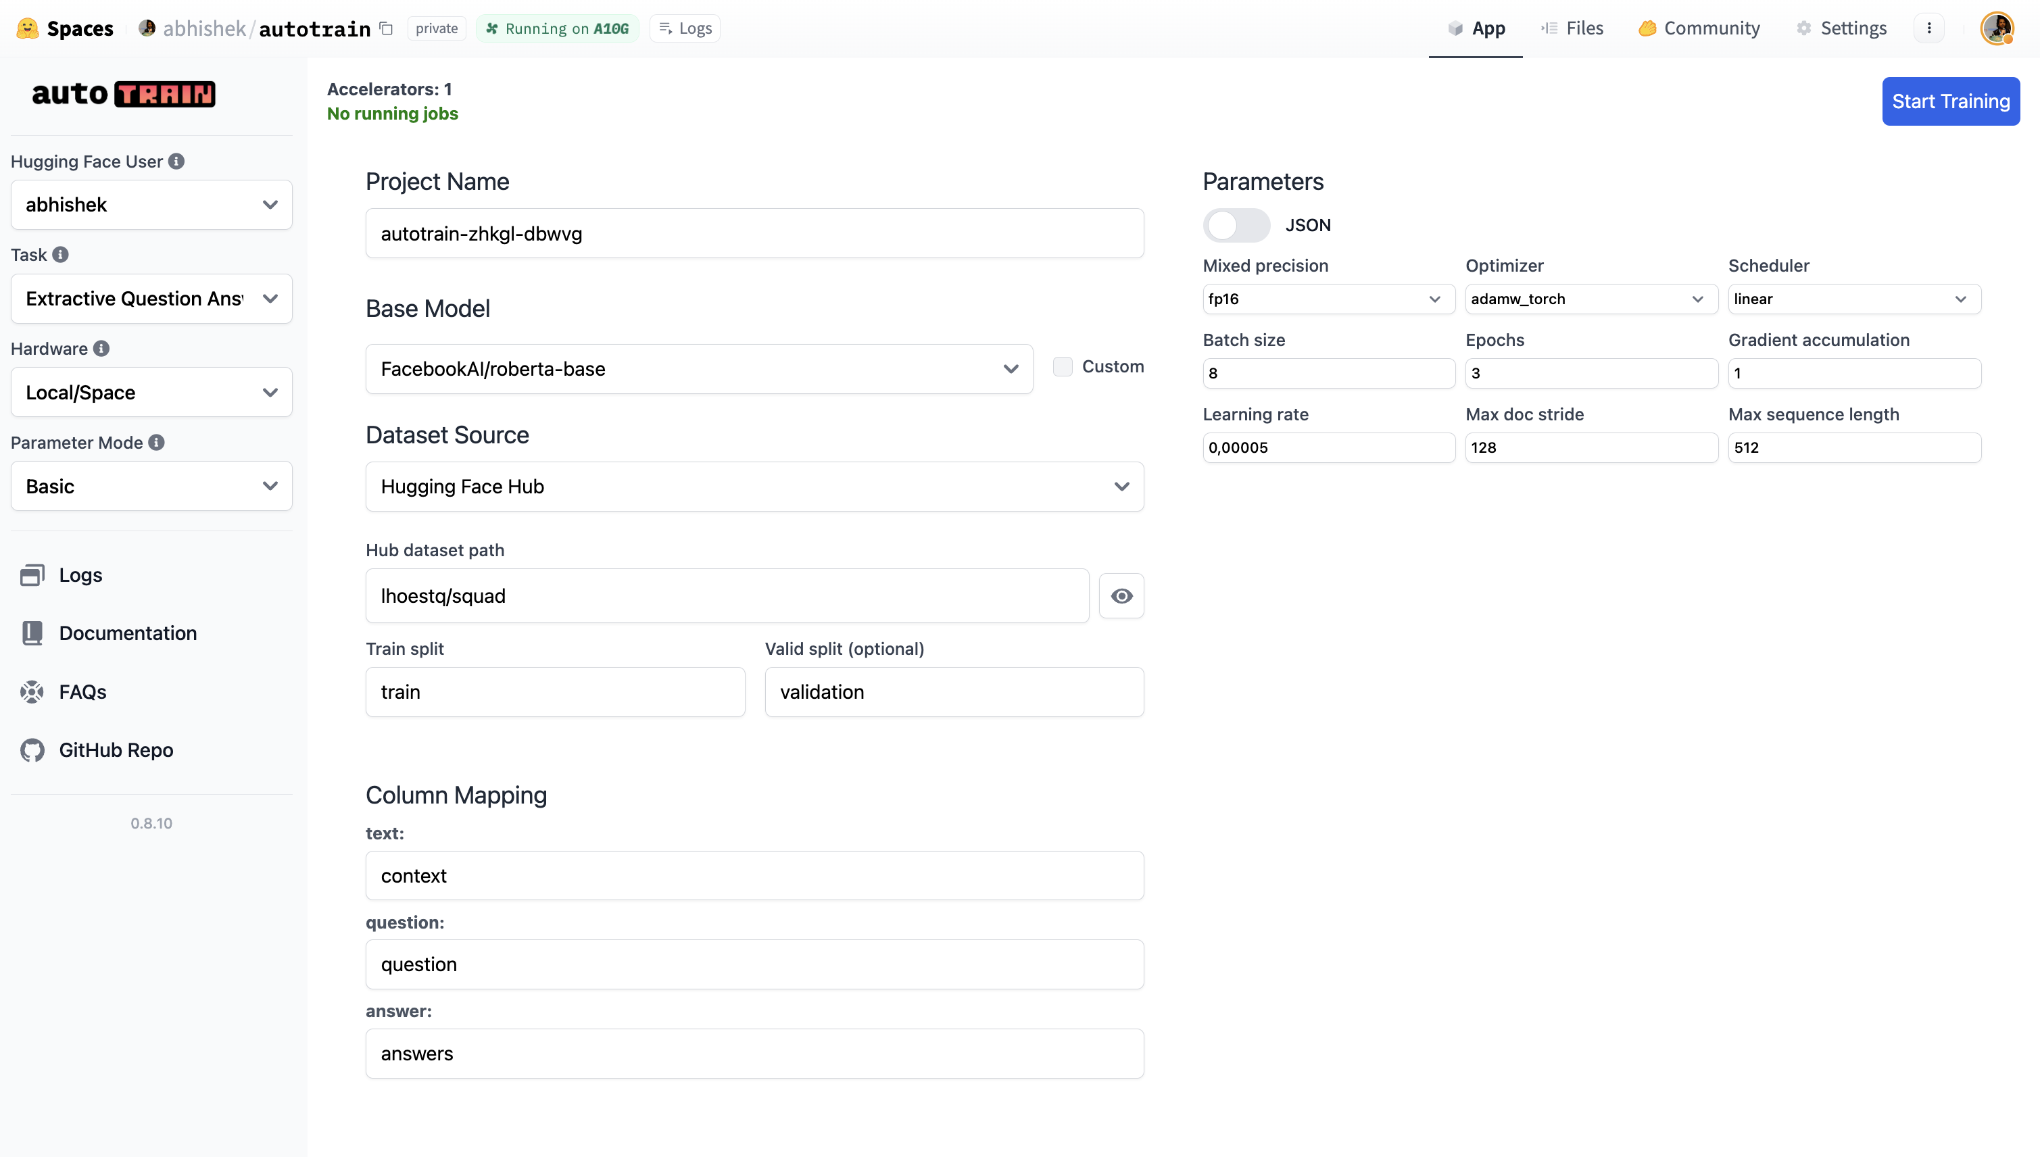2040x1157 pixels.
Task: Open the Task selection dropdown
Action: (x=151, y=299)
